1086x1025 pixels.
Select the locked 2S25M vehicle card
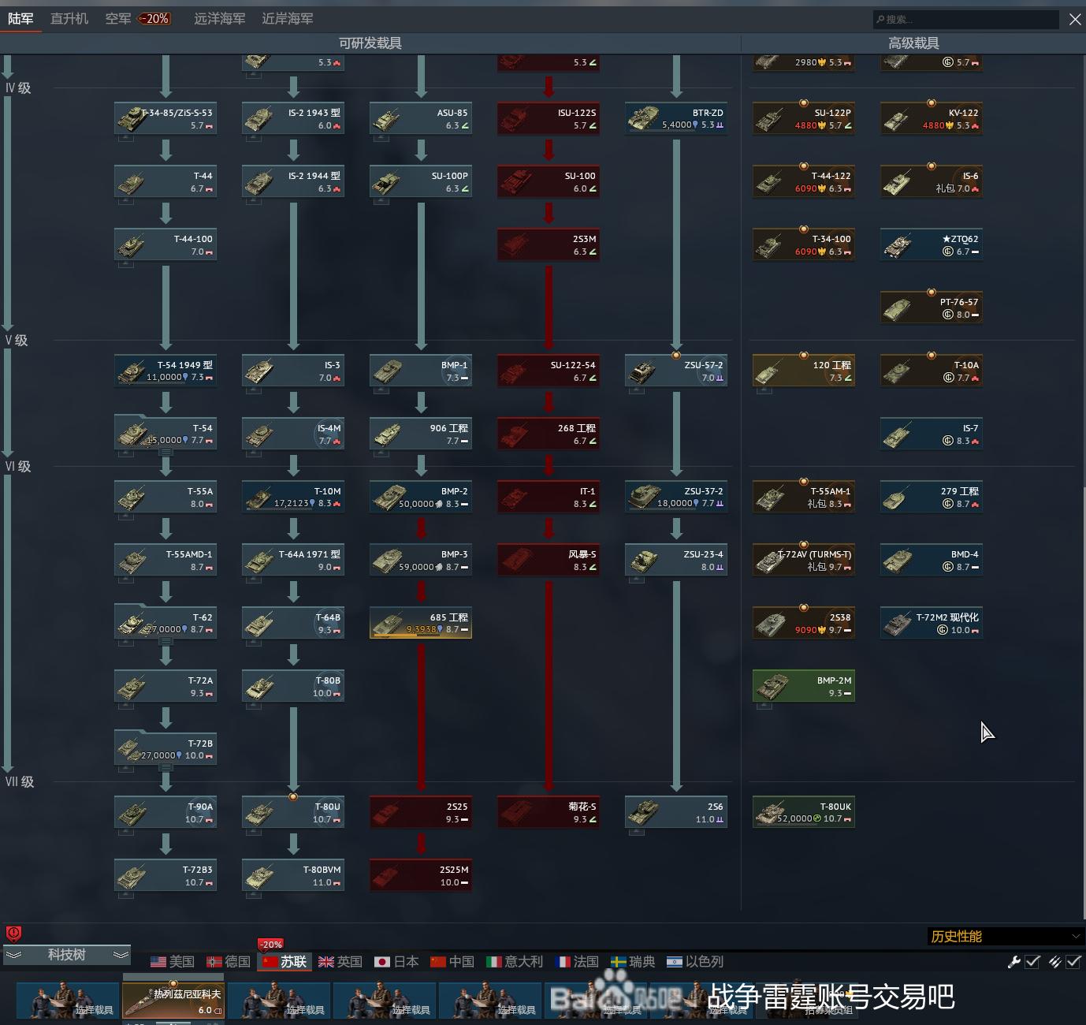[421, 875]
